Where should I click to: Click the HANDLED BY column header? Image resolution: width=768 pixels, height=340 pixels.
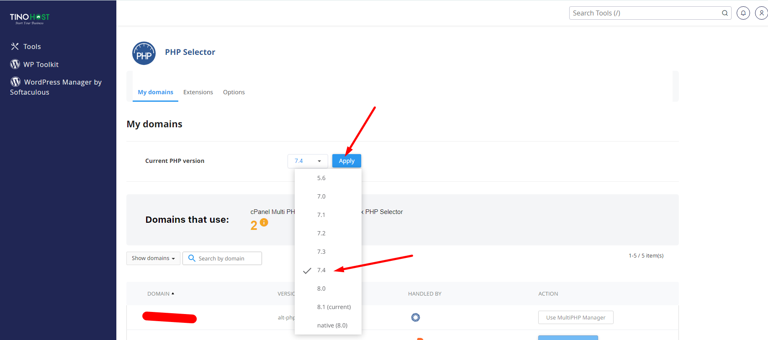[x=425, y=294]
